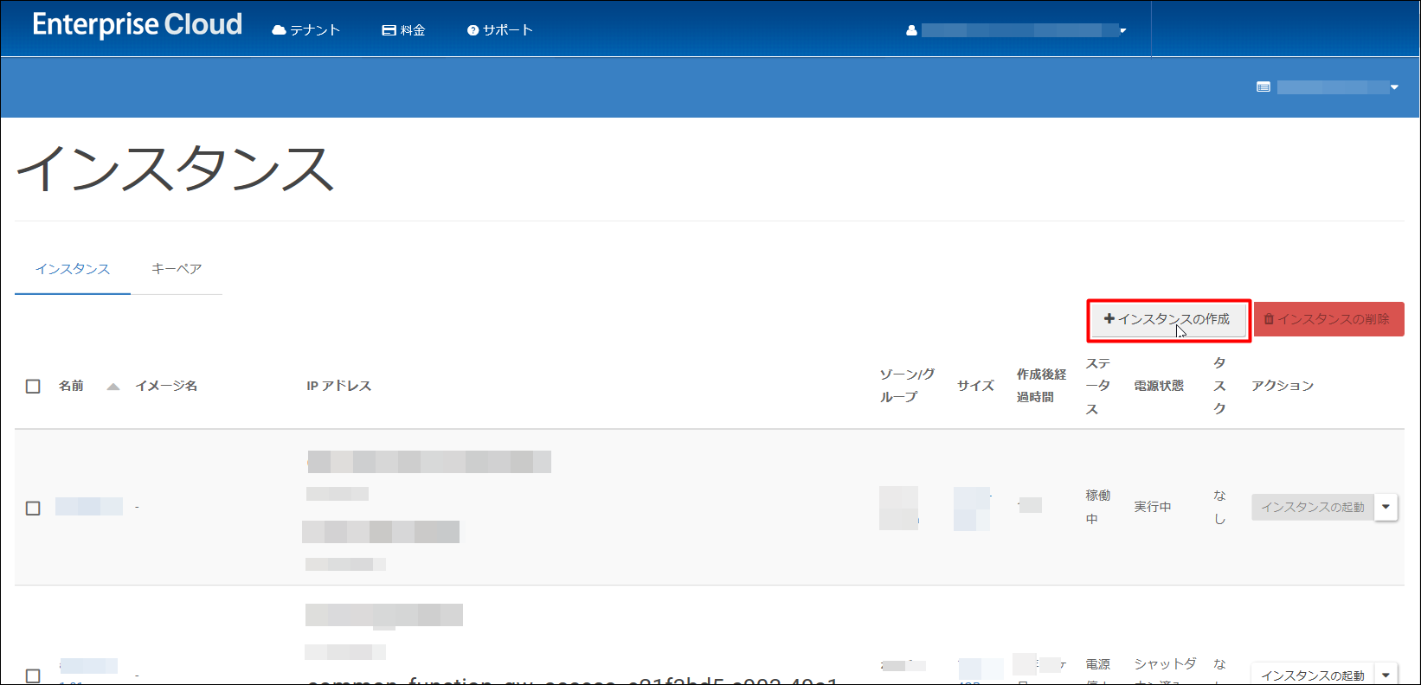Image resolution: width=1421 pixels, height=685 pixels.
Task: Click the インスタンスの作成 button
Action: pos(1167,319)
